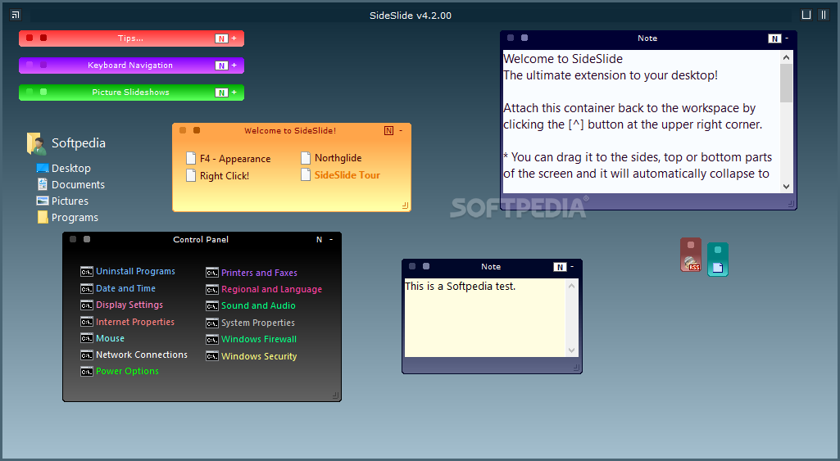Toggle the N button on Welcome to SideSlide container
This screenshot has height=461, width=840.
point(388,131)
